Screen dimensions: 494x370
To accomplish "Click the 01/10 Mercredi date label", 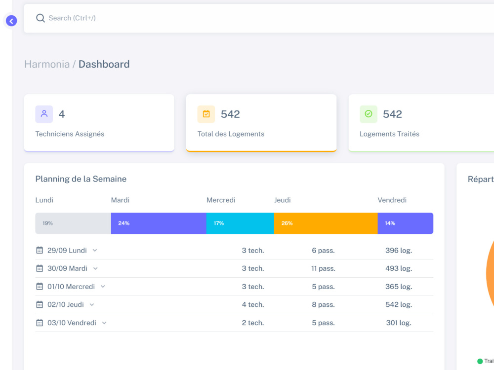I will coord(71,287).
